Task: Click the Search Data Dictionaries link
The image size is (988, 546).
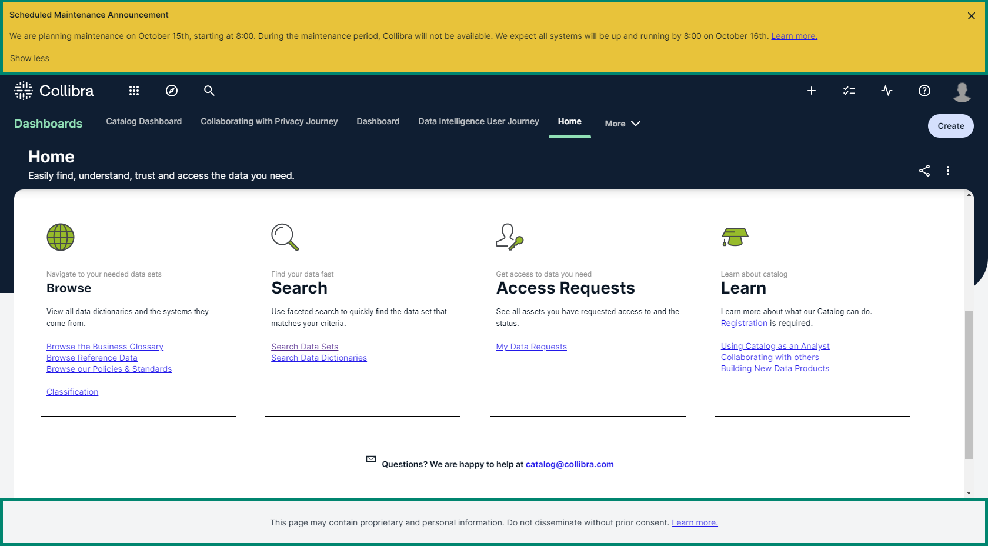Action: point(319,358)
